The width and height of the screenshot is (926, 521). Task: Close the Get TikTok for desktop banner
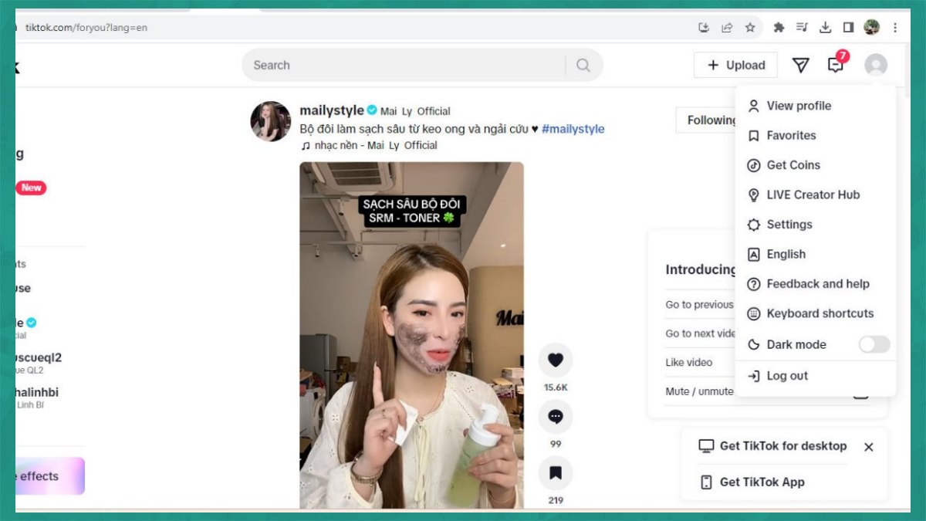point(868,447)
